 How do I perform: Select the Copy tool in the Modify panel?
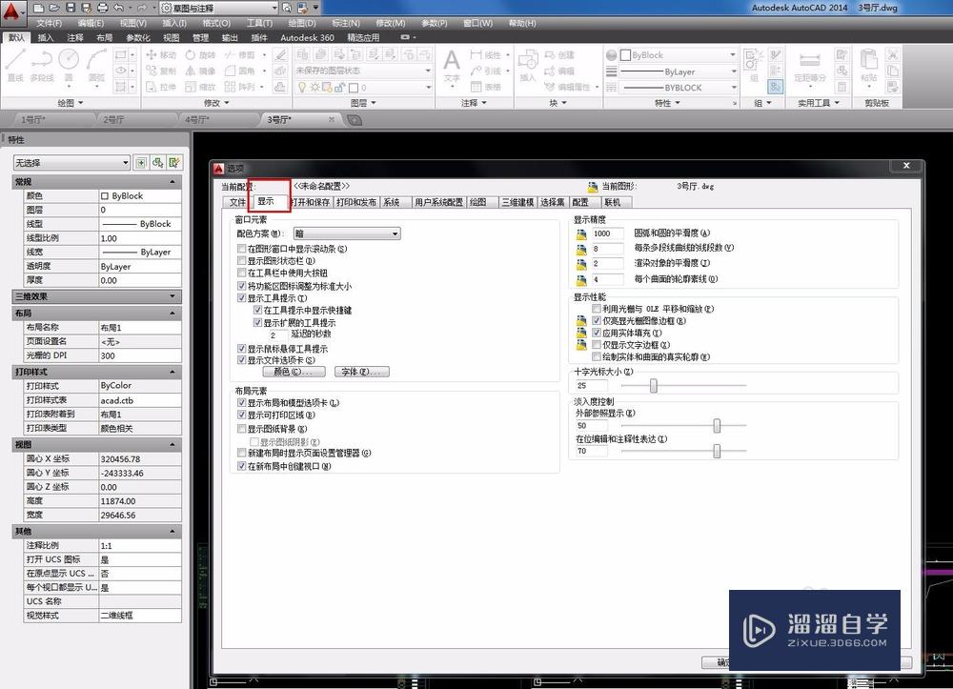coord(157,71)
